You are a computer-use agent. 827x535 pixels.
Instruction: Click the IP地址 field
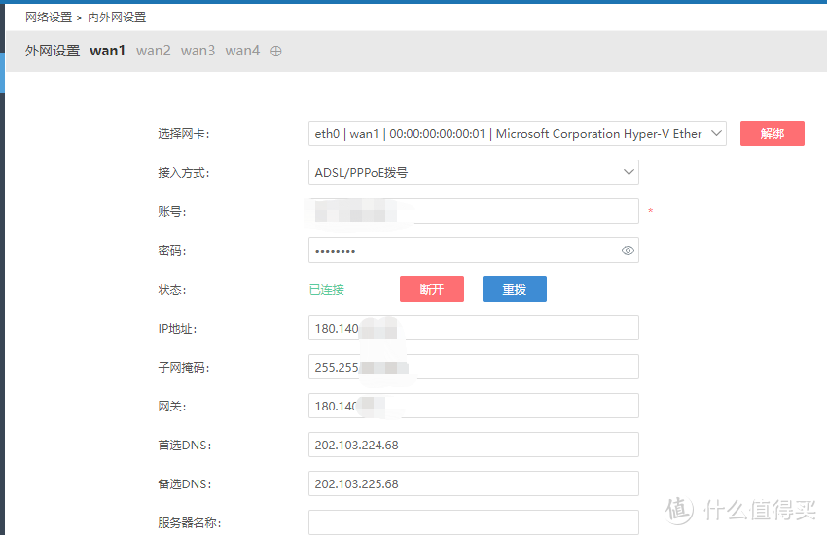coord(474,328)
